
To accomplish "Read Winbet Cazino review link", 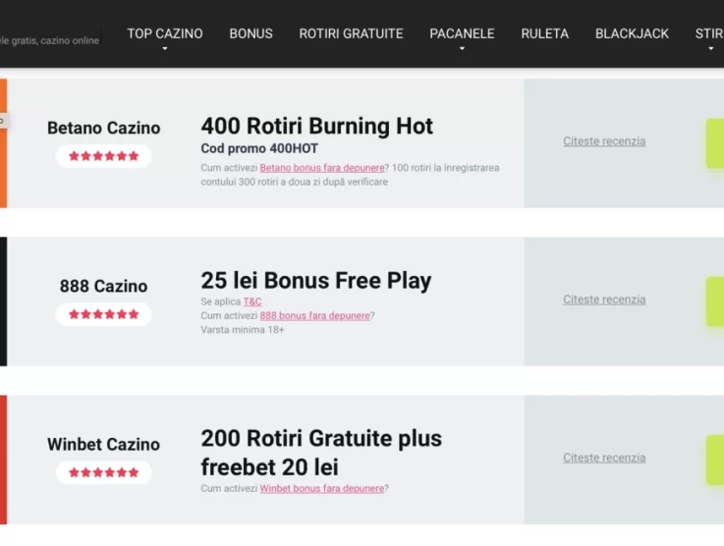I will pyautogui.click(x=604, y=458).
